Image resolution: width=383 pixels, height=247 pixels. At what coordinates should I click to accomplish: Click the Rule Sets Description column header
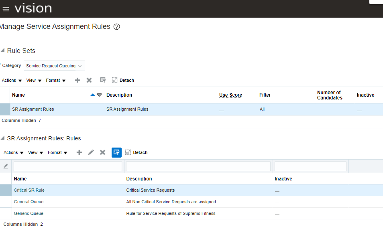(119, 95)
